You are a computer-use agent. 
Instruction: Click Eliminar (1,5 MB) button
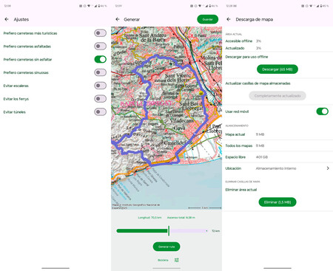277,202
